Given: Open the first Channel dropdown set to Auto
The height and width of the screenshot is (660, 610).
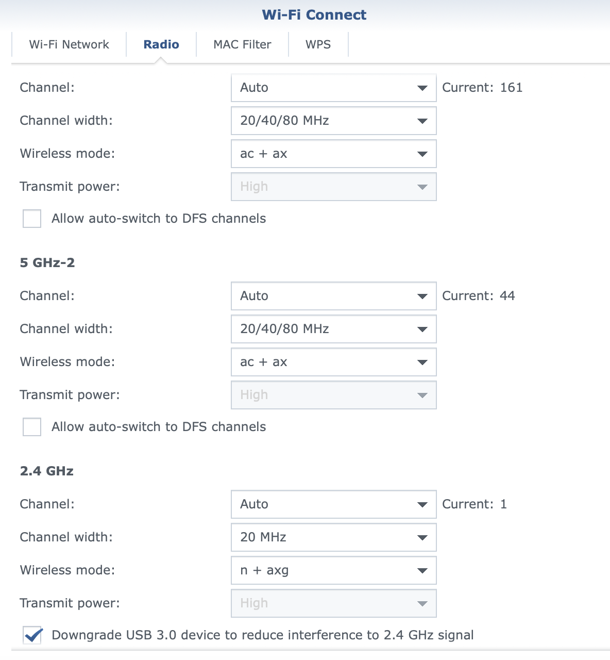Looking at the screenshot, I should point(333,88).
